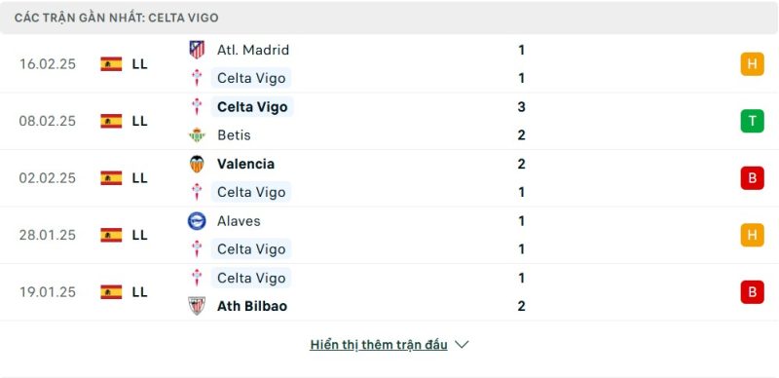The width and height of the screenshot is (779, 378).
Task: Click the Ath Bilbao striped crest
Action: click(x=197, y=306)
